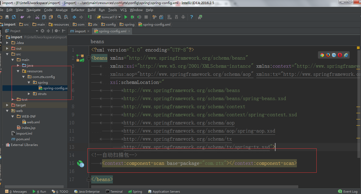Expand the target folder in project tree

coord(7,105)
